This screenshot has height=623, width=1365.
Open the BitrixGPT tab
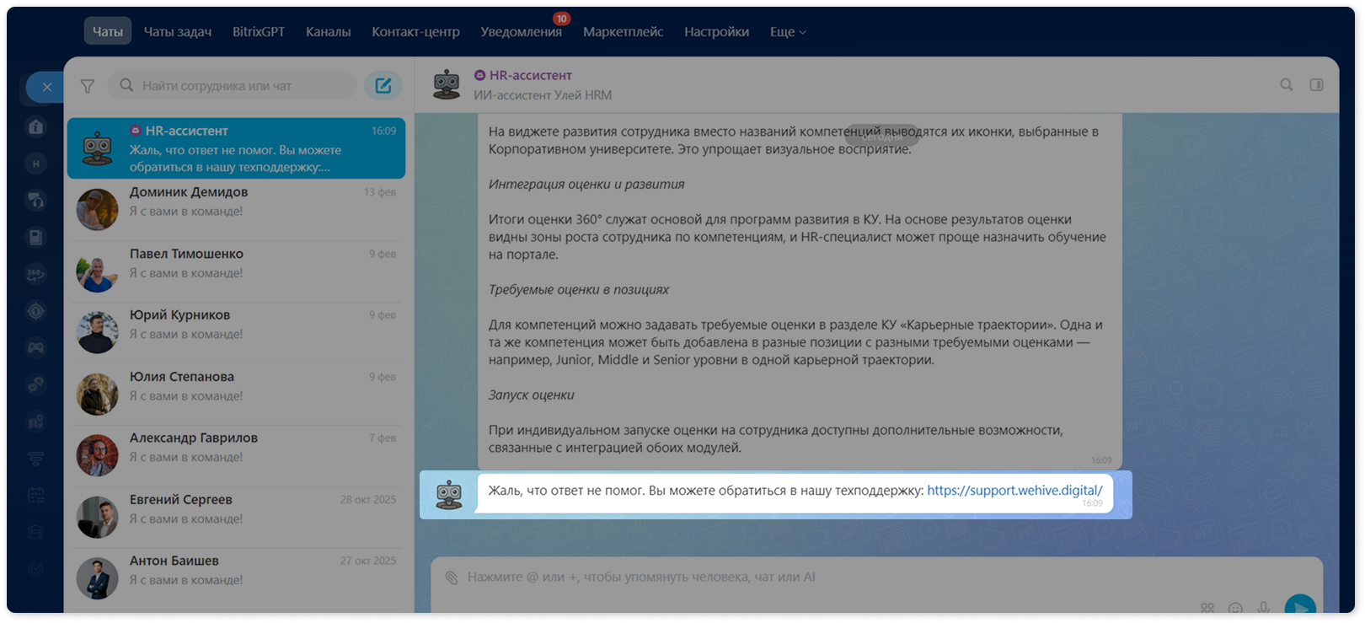coord(259,32)
